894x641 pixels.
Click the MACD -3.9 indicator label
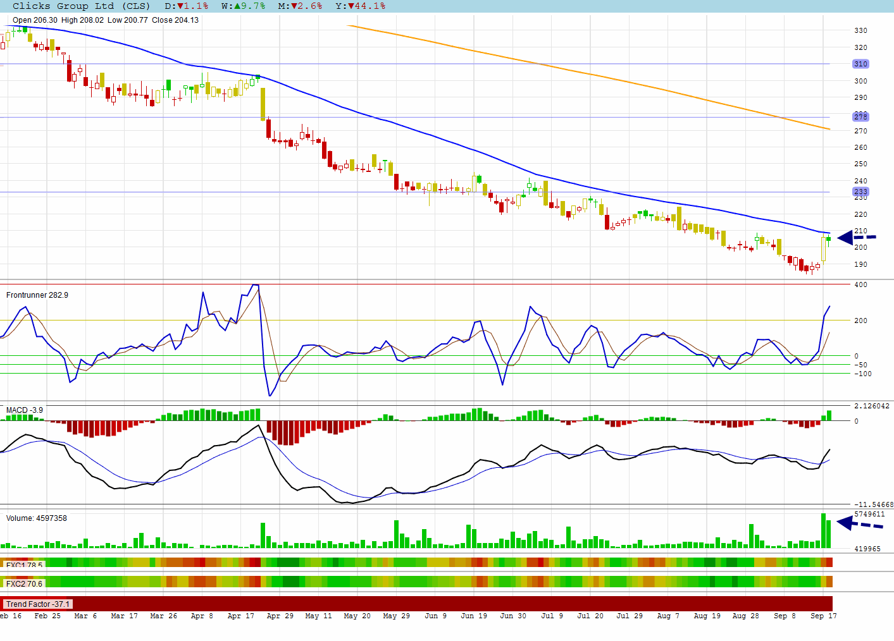[x=25, y=410]
